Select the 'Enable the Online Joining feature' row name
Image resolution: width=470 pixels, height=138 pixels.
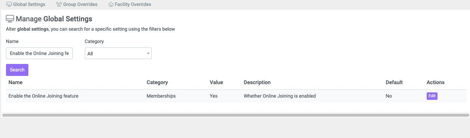click(43, 96)
